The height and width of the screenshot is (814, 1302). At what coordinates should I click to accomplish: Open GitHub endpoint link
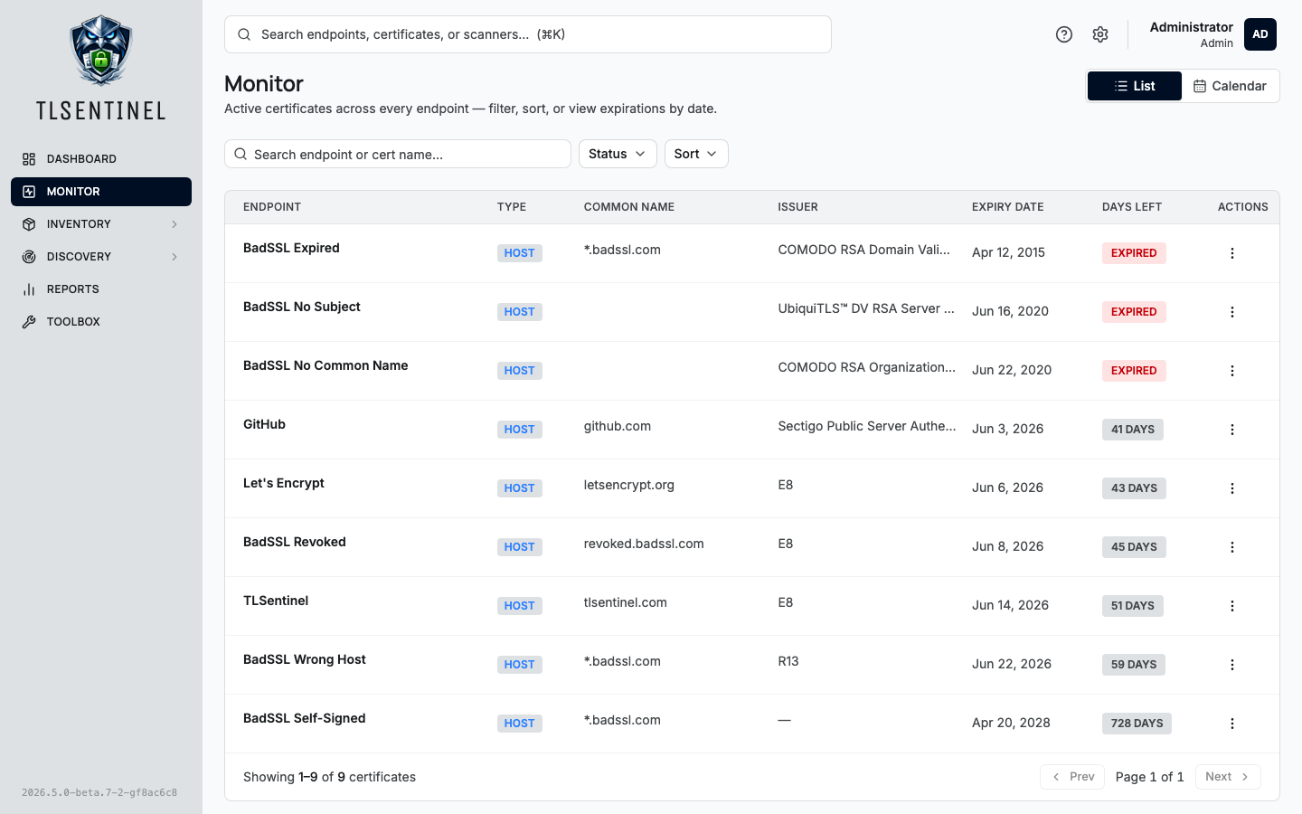[x=264, y=424]
